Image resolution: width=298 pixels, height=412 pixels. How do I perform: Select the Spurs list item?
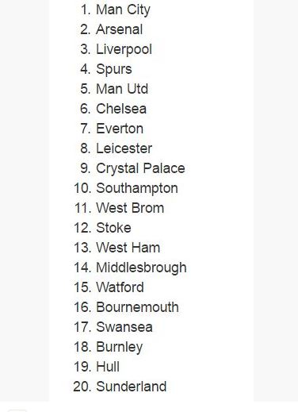tap(114, 70)
